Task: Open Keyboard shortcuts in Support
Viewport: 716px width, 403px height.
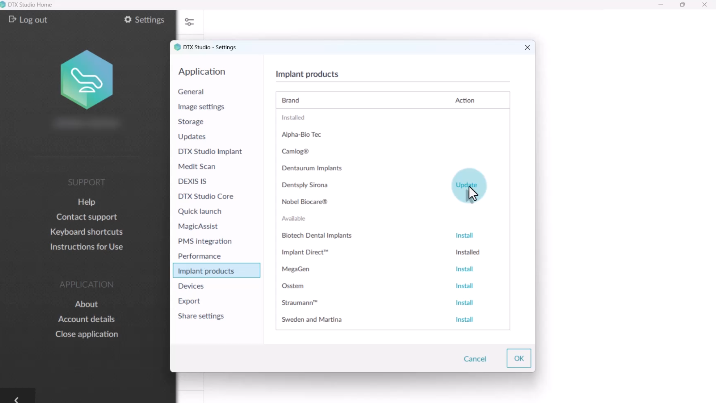Action: (x=86, y=232)
